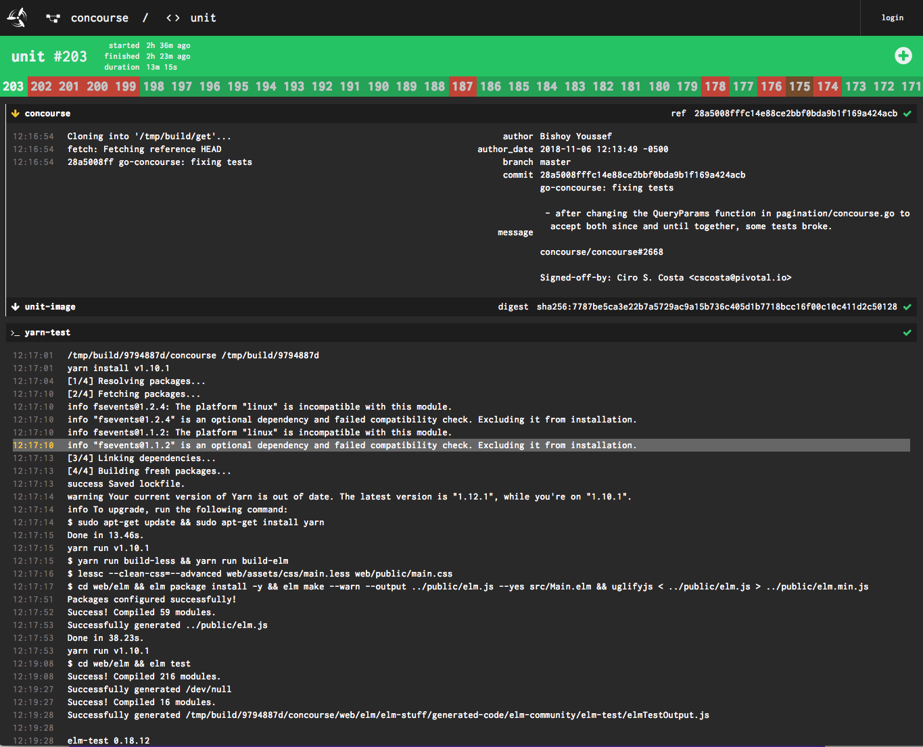
Task: Switch to build 202
Action: [x=41, y=87]
